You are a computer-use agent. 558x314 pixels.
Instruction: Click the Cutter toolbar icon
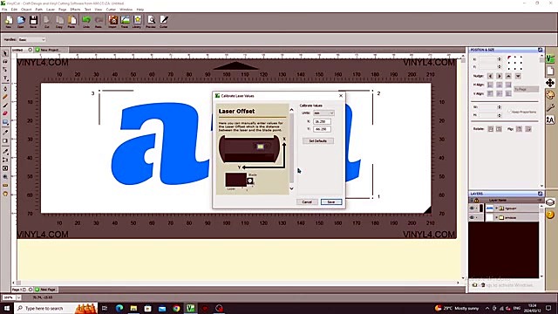pos(164,21)
